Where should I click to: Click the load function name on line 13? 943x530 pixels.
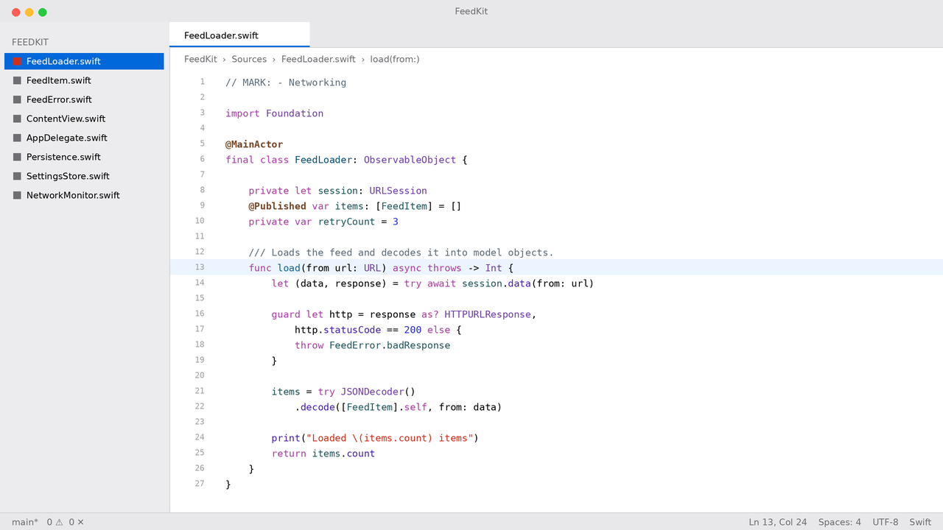point(289,268)
